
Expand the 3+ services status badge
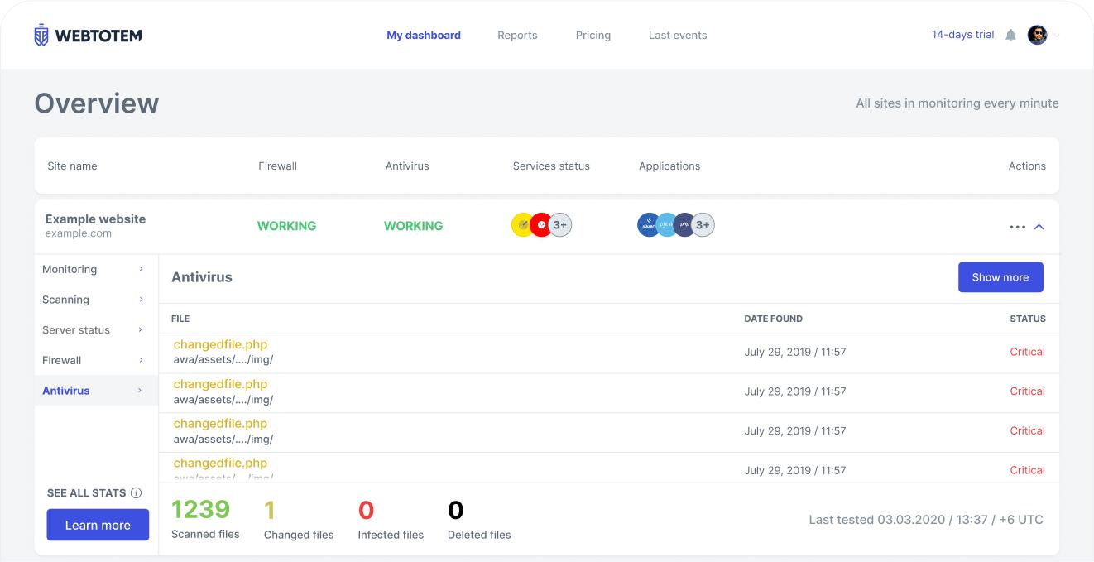[x=560, y=225]
